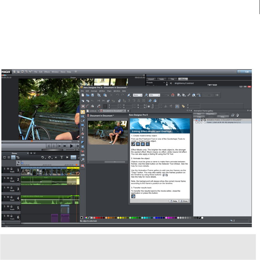
Task: Open the zoom percentage dropdown in Xara
Action: click(154, 95)
